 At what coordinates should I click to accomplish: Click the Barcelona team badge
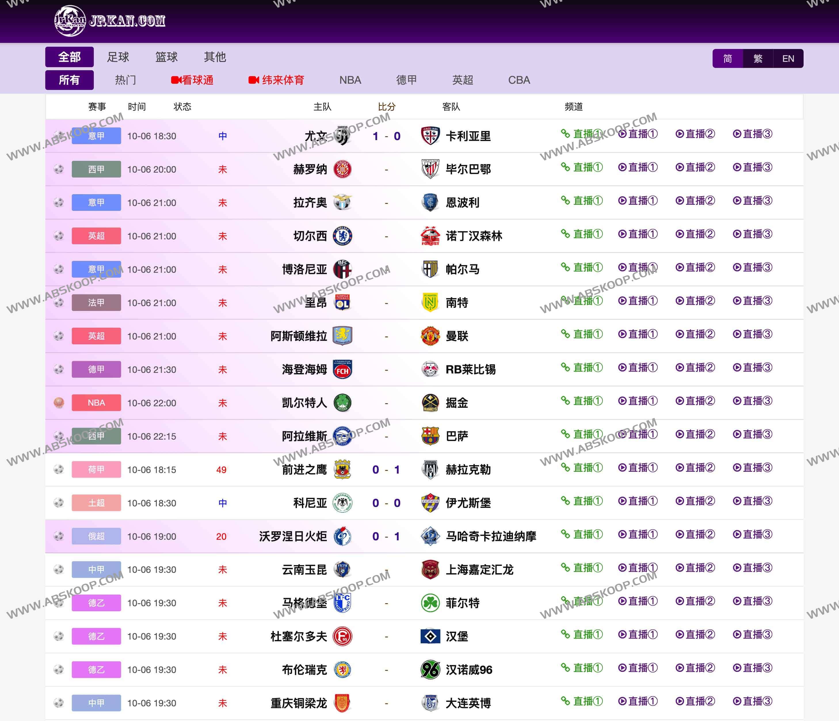pyautogui.click(x=430, y=436)
